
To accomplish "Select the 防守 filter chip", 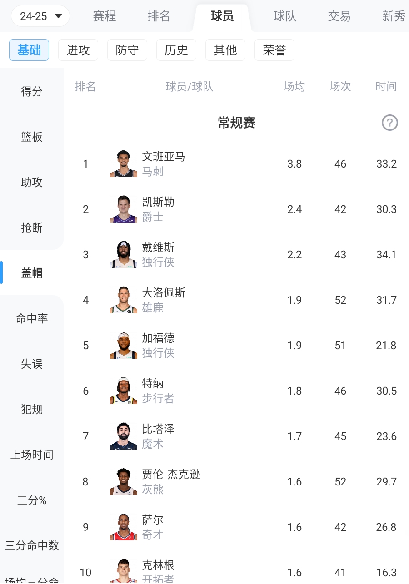I will (x=127, y=50).
